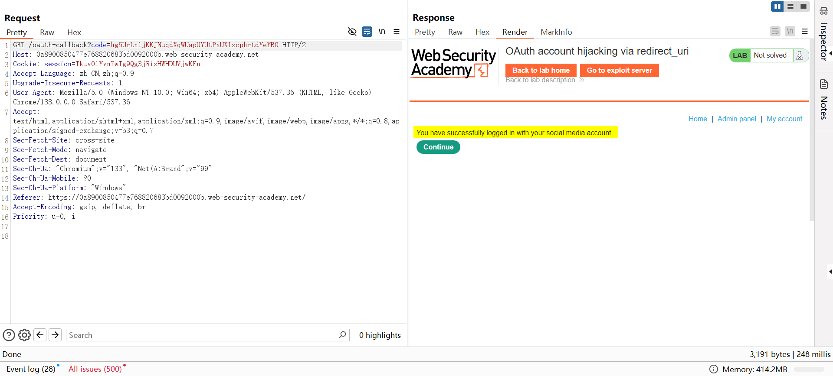Go to previous search match arrow
The width and height of the screenshot is (833, 376).
point(40,335)
